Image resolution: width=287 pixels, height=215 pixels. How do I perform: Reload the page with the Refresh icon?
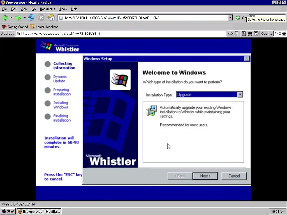31,18
